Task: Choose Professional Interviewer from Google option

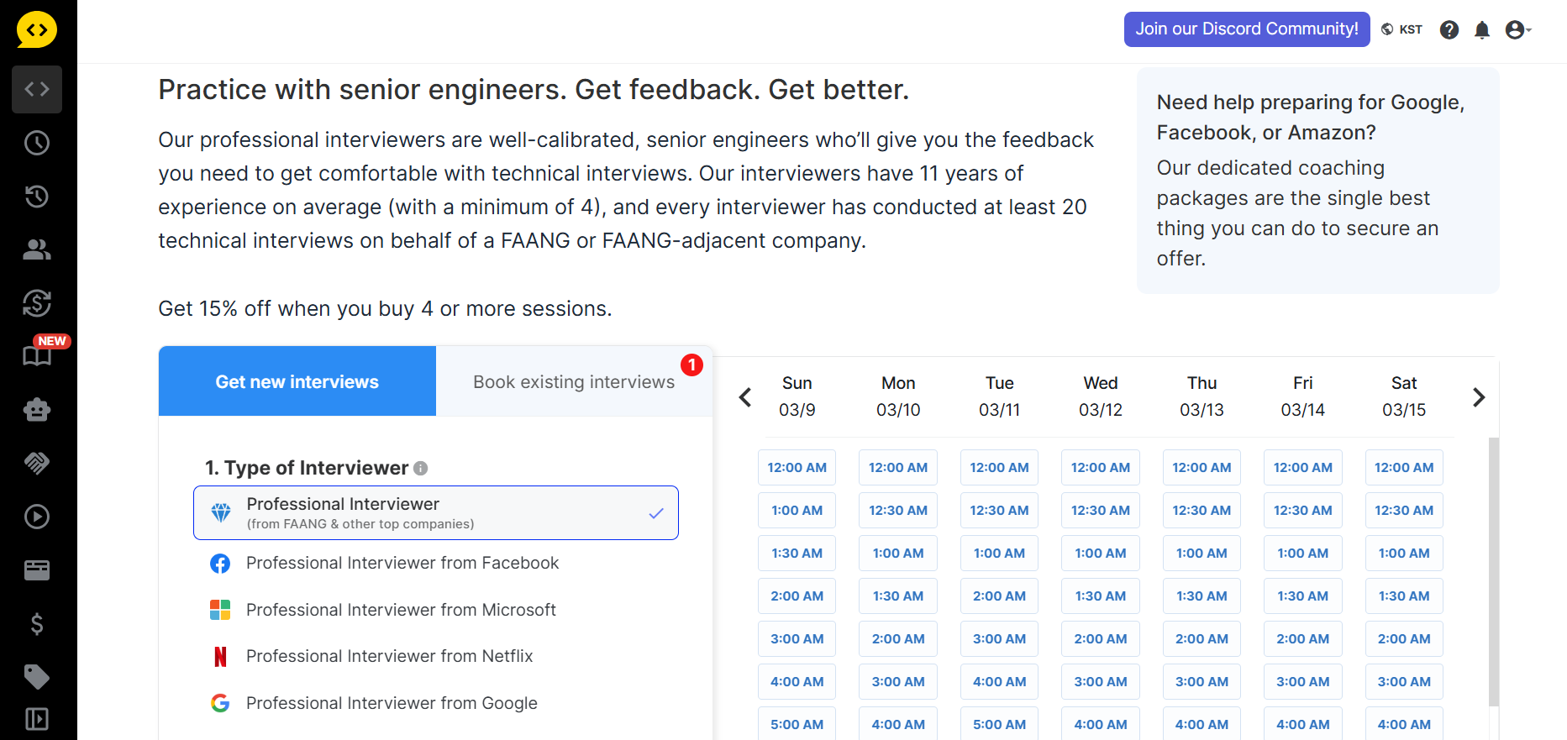Action: point(392,704)
